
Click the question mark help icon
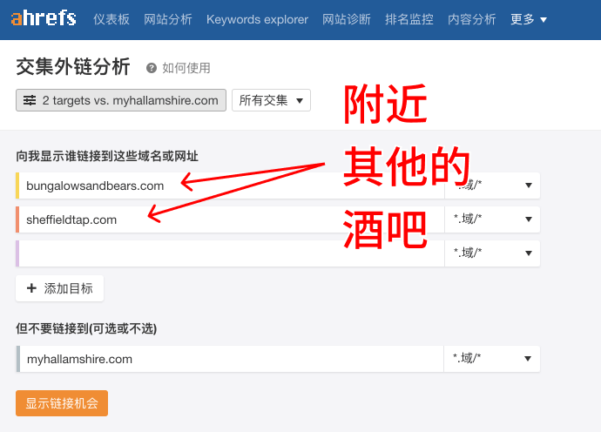152,68
